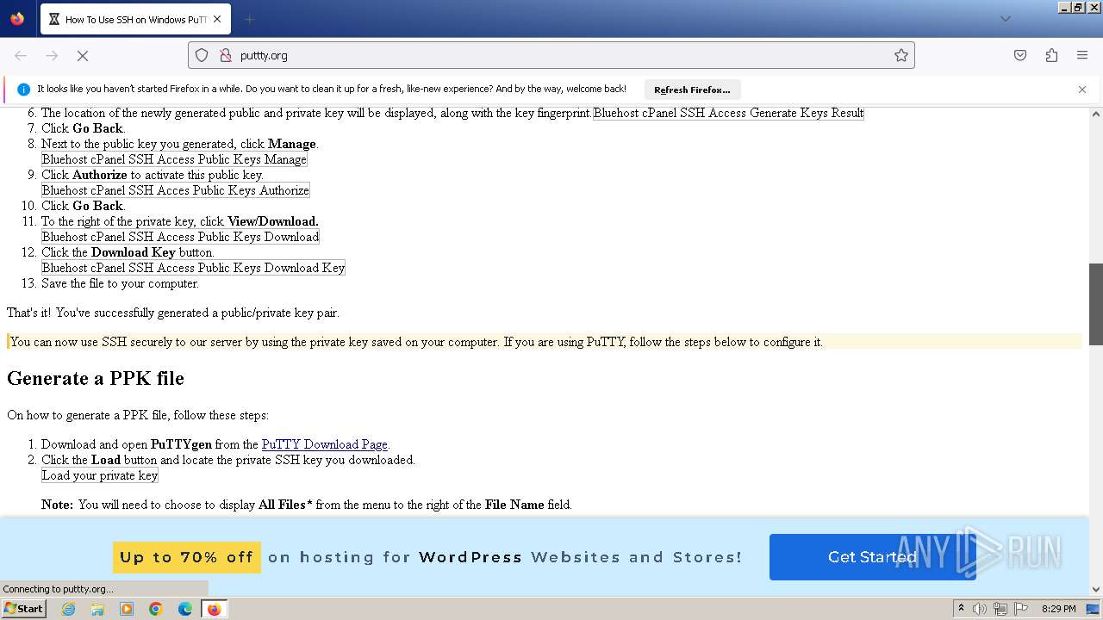Click the tracking protection shield icon
The width and height of the screenshot is (1103, 620).
click(202, 55)
